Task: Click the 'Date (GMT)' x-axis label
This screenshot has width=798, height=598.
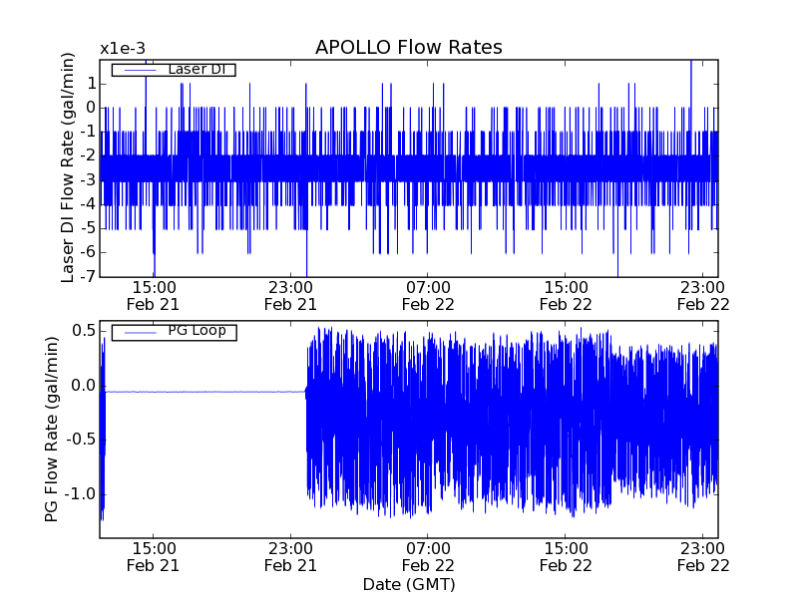Action: [408, 584]
